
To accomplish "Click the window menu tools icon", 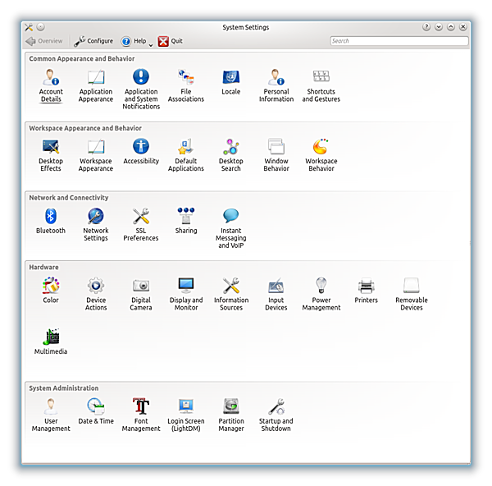I will point(29,27).
